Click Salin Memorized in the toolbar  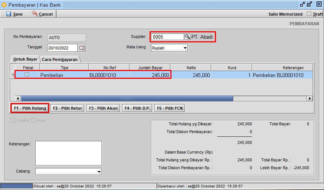(285, 14)
